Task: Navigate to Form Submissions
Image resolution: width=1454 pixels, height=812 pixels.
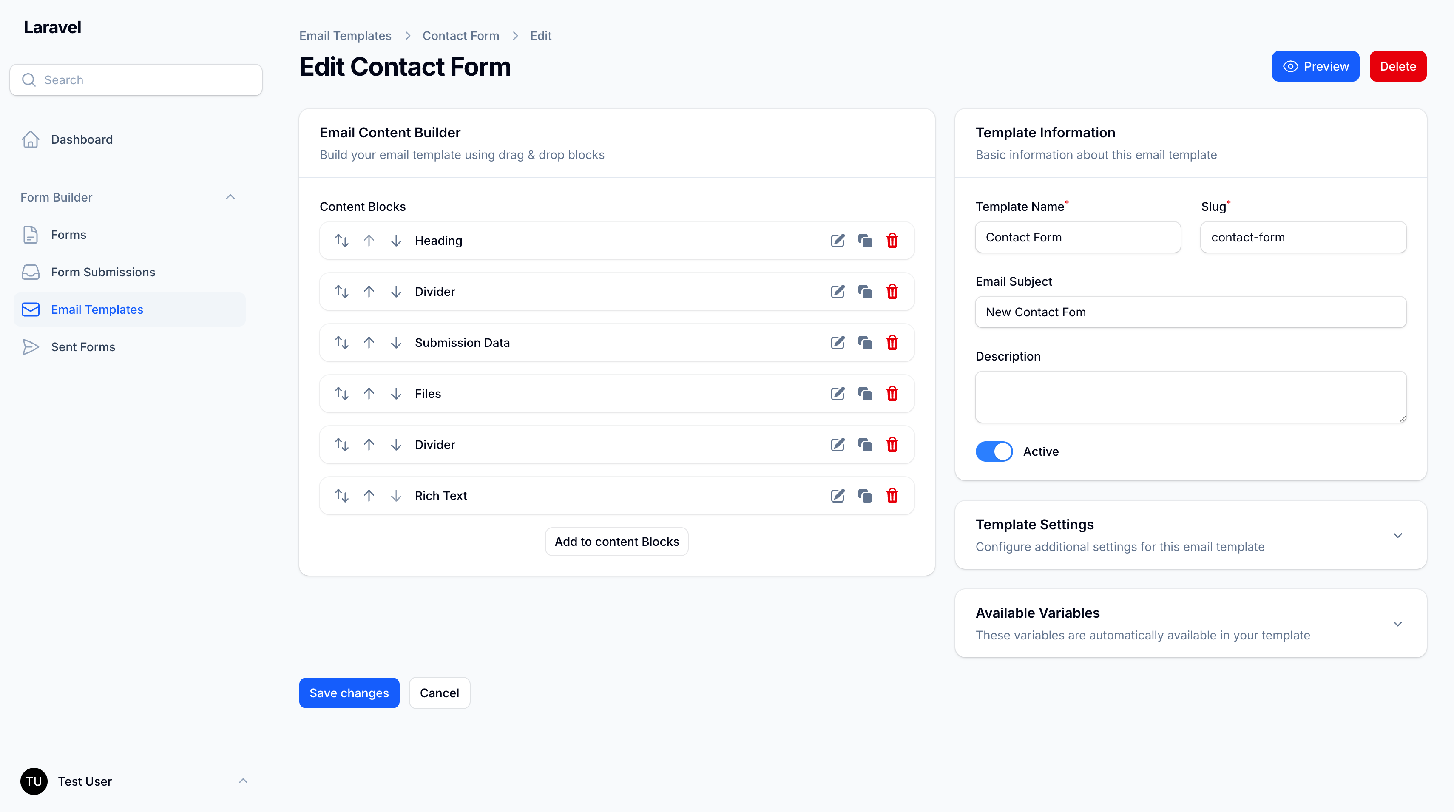Action: pyautogui.click(x=103, y=271)
